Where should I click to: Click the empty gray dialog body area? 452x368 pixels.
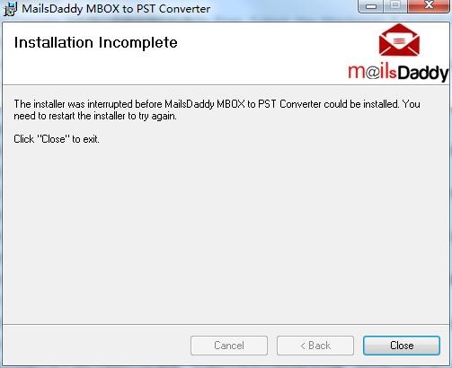coord(226,233)
